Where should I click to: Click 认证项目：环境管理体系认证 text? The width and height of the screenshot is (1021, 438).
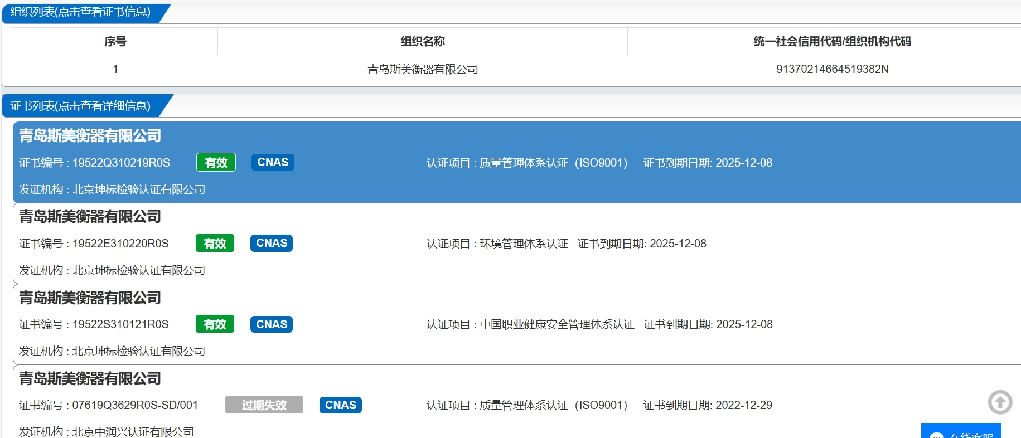(497, 244)
